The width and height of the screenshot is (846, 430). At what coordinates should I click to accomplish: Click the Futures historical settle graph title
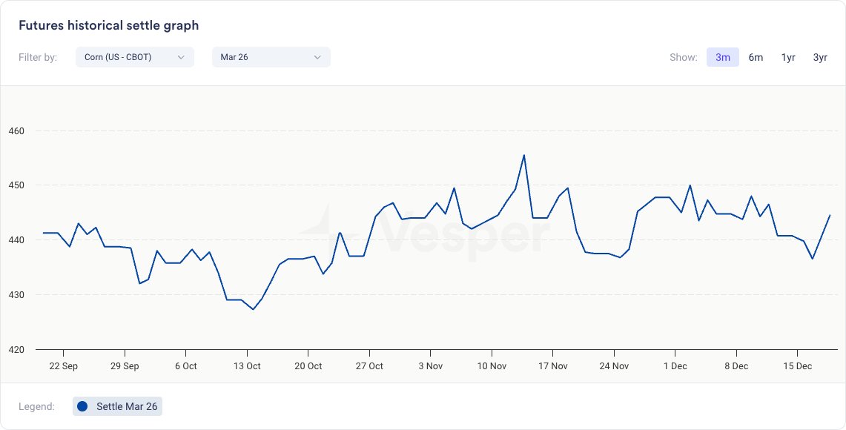[108, 25]
